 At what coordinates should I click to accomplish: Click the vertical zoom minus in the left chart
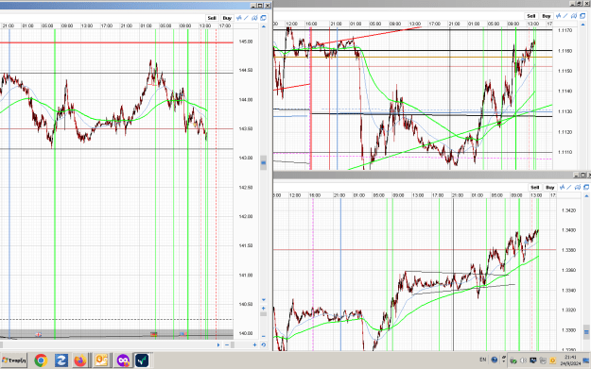[264, 336]
